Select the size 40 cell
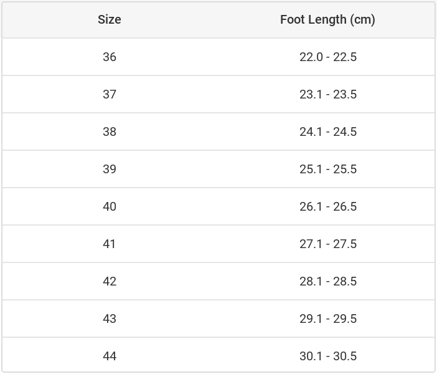The width and height of the screenshot is (437, 374). (x=110, y=206)
